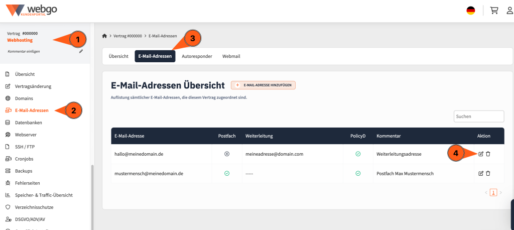This screenshot has width=514, height=230.
Task: Click the Übersicht sidebar document icon
Action: [x=8, y=74]
